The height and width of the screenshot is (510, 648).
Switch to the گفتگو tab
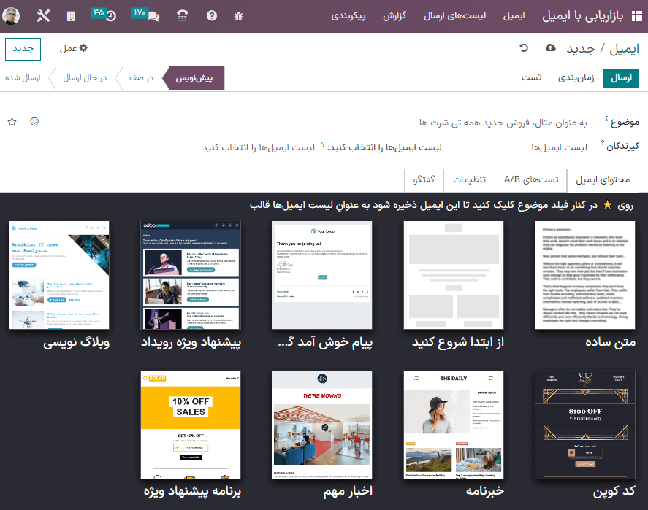tap(422, 179)
